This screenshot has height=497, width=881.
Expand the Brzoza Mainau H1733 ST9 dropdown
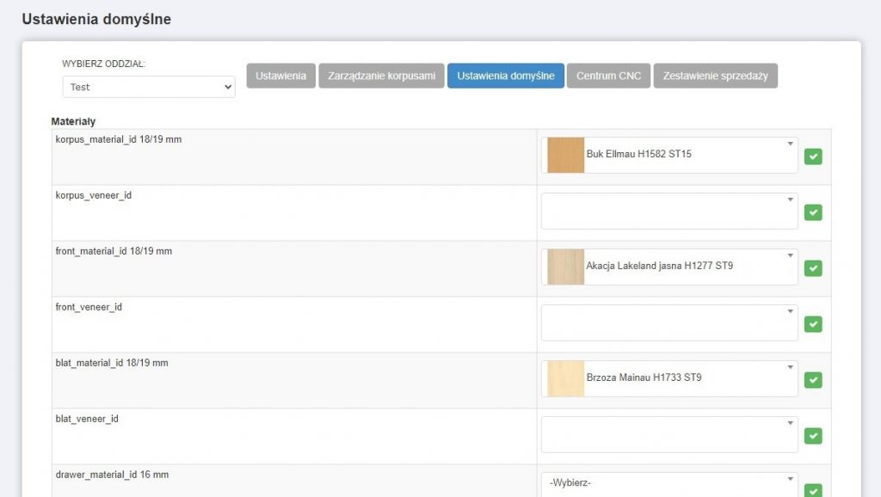pos(669,378)
